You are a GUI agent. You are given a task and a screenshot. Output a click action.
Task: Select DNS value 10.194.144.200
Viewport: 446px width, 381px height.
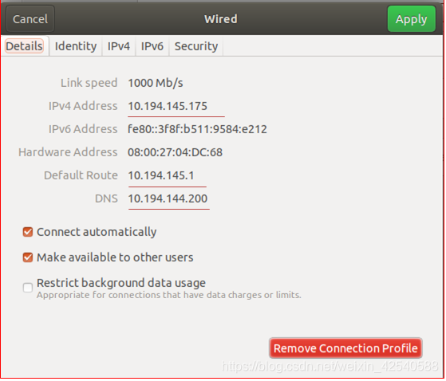pyautogui.click(x=168, y=198)
